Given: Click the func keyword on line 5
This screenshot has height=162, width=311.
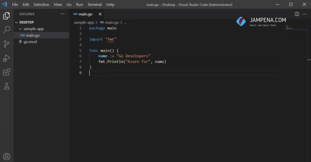Looking at the screenshot, I should (94, 50).
